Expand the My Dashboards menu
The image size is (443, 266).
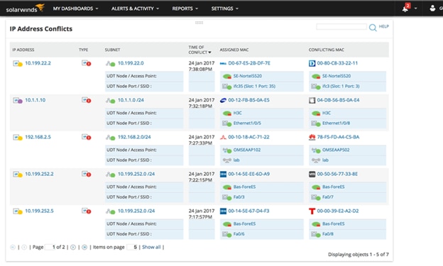pyautogui.click(x=75, y=9)
